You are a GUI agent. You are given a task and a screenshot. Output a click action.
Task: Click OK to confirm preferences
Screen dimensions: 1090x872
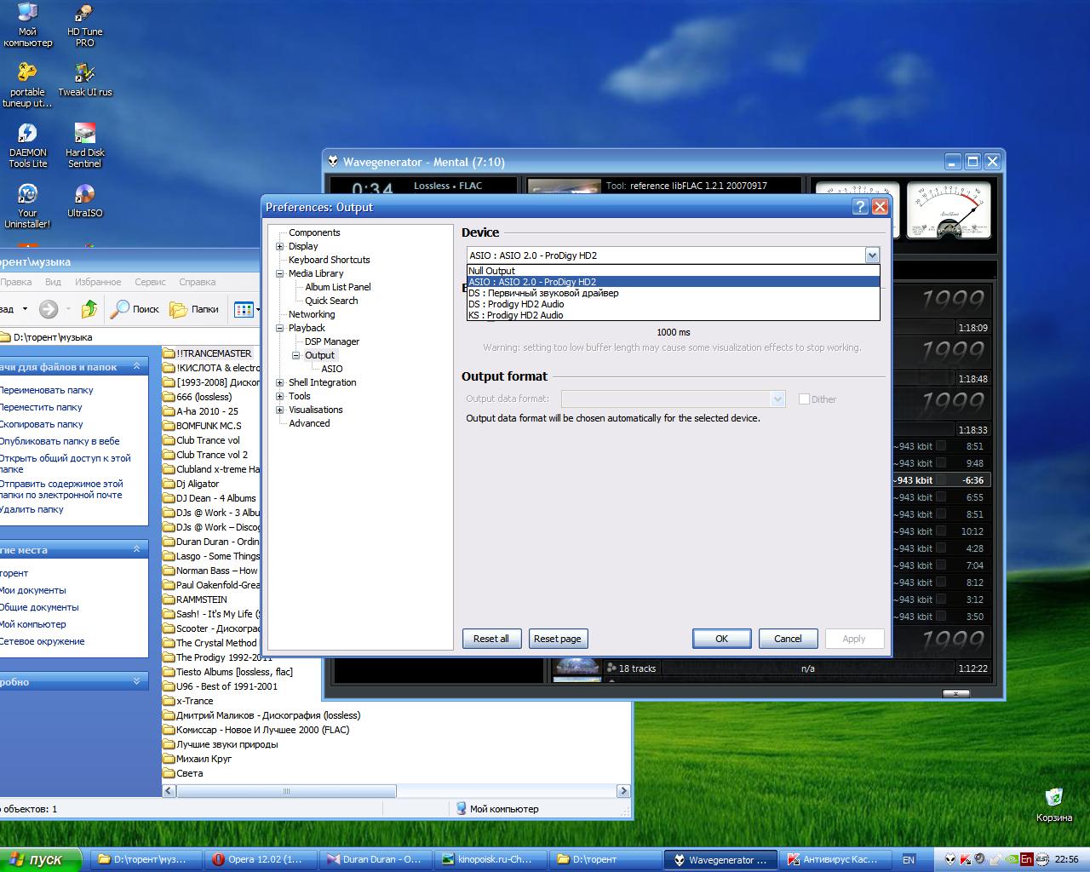tap(721, 639)
